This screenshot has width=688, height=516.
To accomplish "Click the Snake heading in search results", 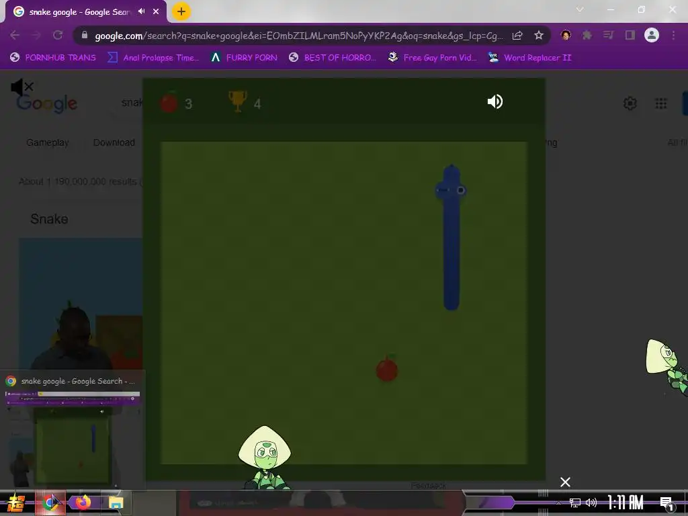I will point(49,219).
